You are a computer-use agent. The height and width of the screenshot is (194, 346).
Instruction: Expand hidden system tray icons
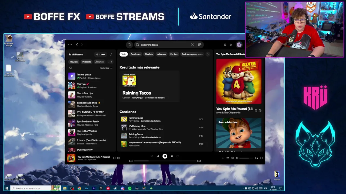point(242,188)
